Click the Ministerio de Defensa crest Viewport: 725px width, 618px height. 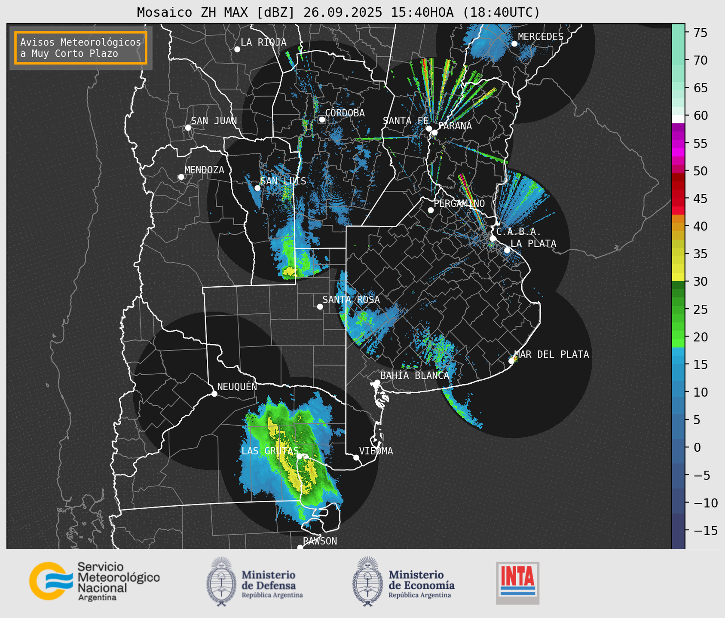(221, 582)
